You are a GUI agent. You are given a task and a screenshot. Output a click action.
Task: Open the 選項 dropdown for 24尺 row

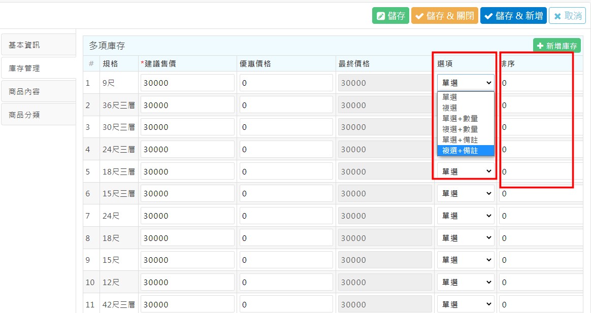coord(466,216)
